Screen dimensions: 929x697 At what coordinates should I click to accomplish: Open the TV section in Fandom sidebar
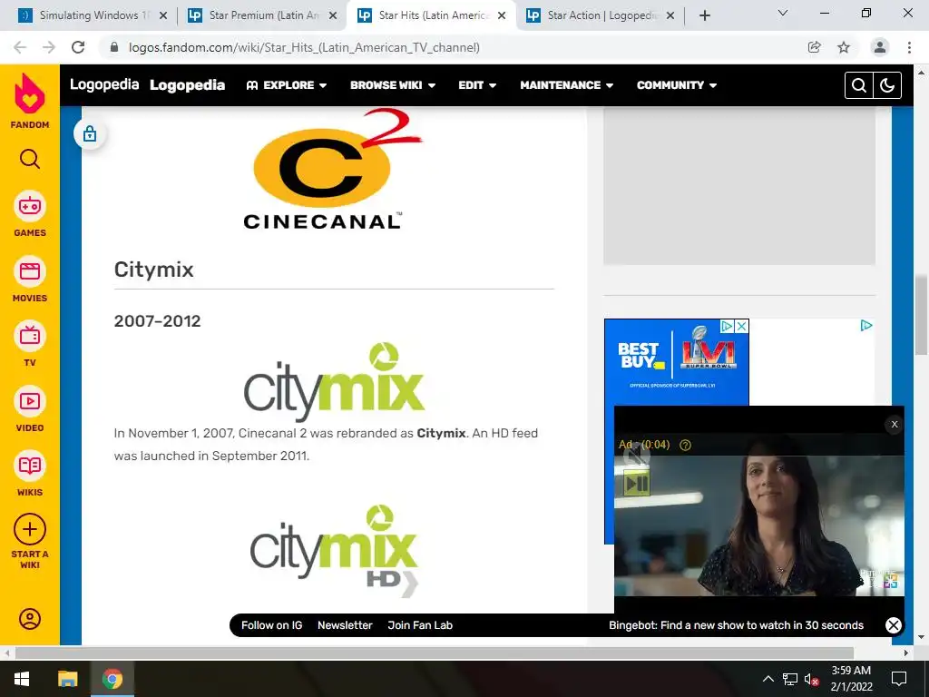pyautogui.click(x=30, y=344)
